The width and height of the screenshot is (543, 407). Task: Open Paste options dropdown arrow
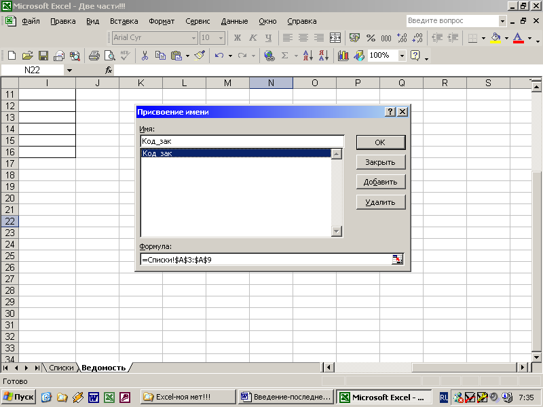coord(187,56)
